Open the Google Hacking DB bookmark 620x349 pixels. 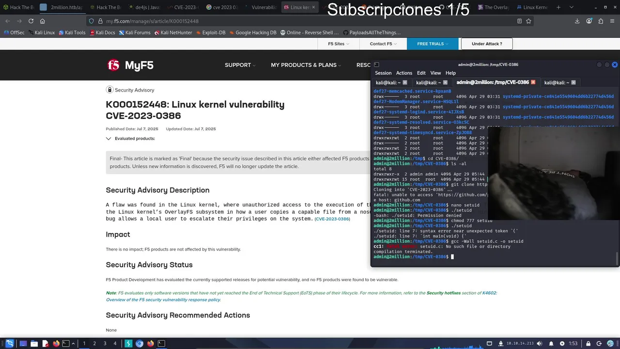coord(253,32)
